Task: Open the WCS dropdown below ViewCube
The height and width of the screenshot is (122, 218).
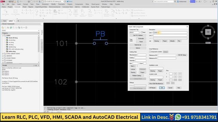Action: 208,43
